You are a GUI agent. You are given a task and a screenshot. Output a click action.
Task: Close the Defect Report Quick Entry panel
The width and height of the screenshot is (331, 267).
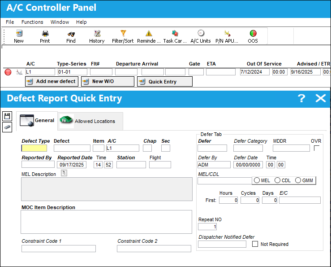(x=320, y=98)
